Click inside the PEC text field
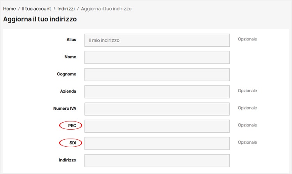 pyautogui.click(x=157, y=126)
